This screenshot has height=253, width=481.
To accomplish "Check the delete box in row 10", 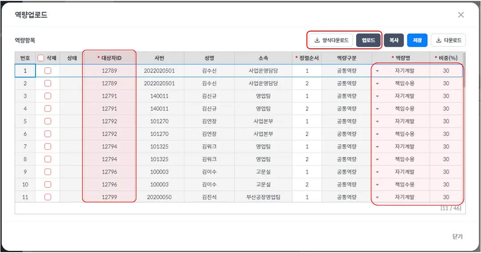I will point(48,184).
